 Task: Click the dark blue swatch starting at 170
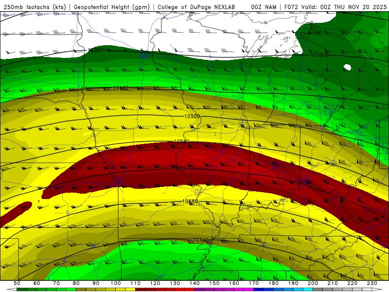259,290
